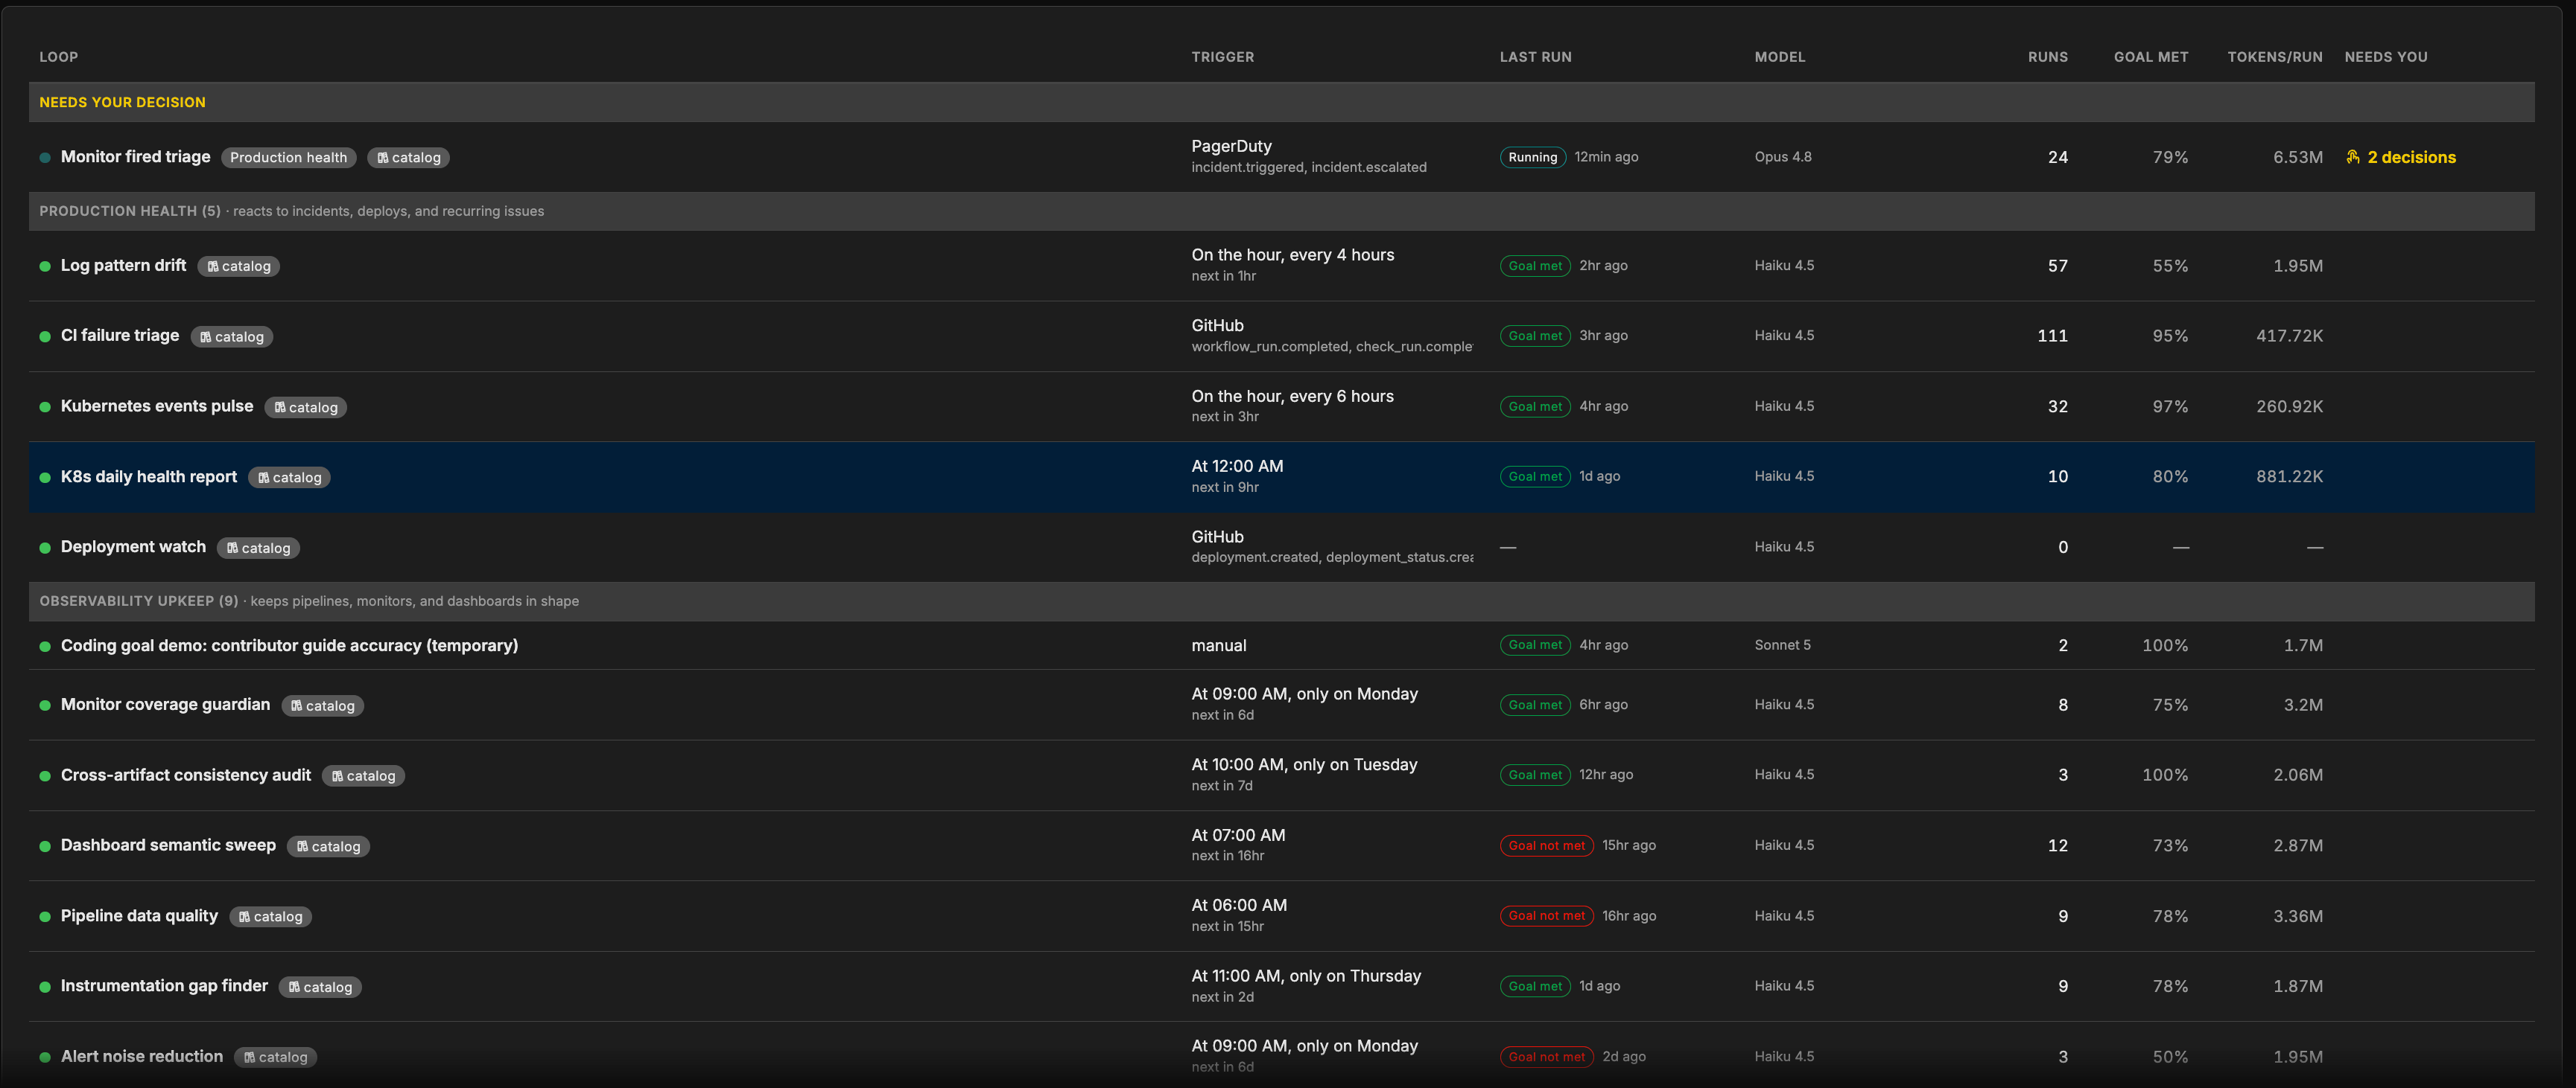
Task: Click catalog tag on Cross-artifact consistency audit
Action: tap(363, 776)
